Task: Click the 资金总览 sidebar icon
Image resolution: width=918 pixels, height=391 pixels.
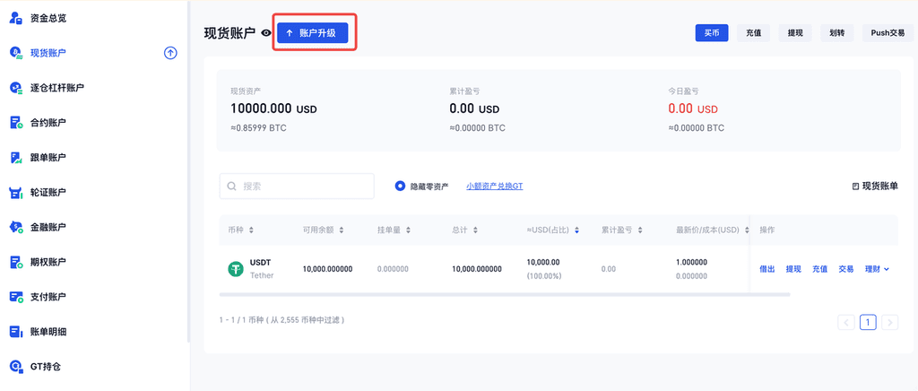Action: (x=15, y=18)
